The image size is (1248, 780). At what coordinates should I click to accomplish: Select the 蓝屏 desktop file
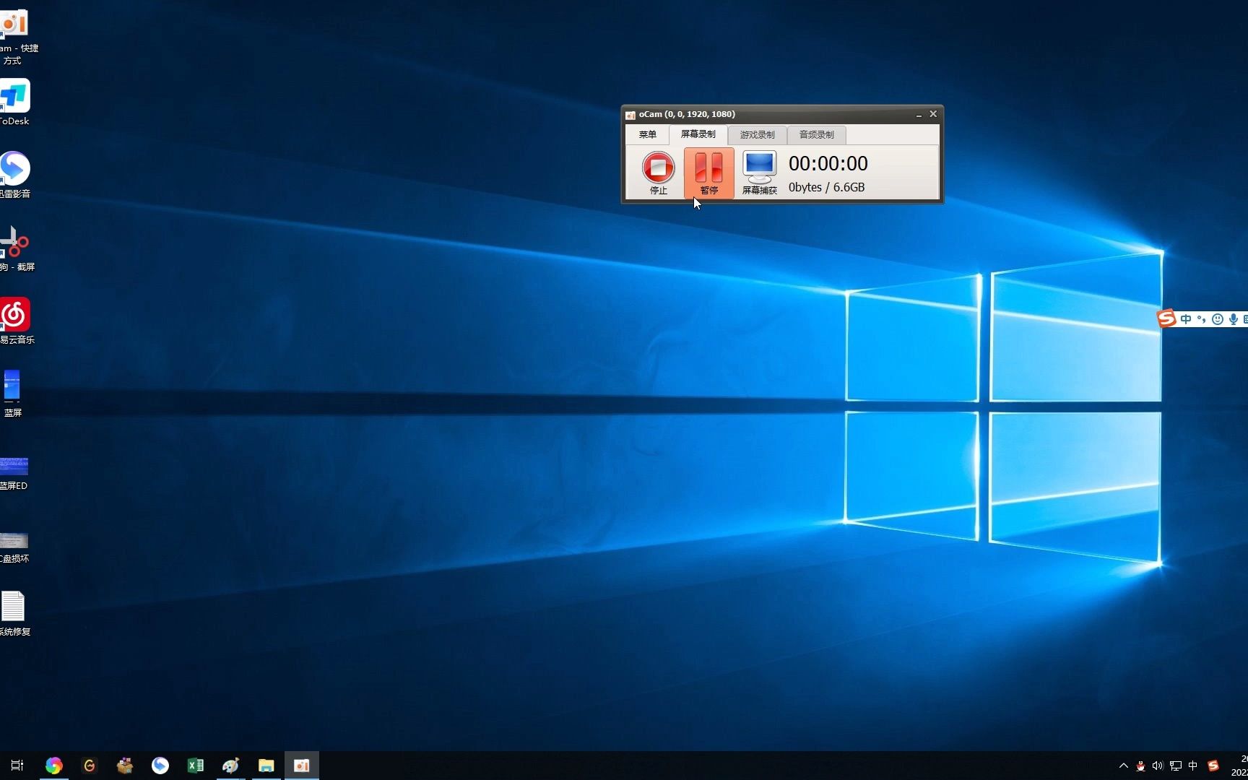12,394
